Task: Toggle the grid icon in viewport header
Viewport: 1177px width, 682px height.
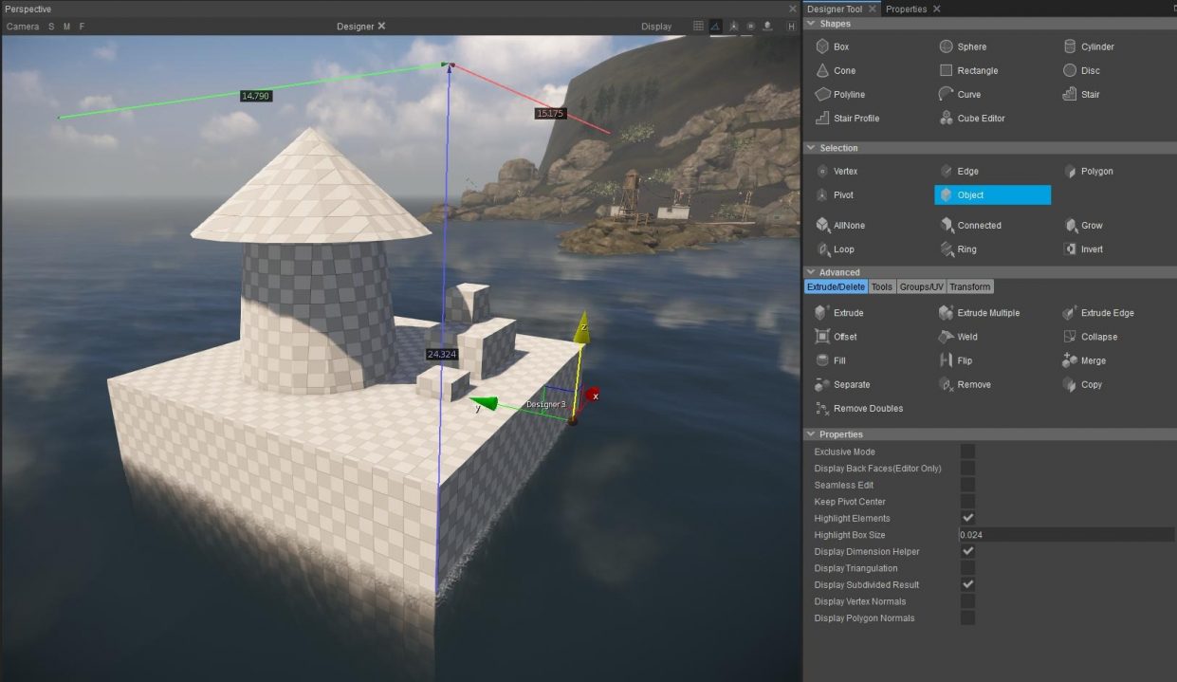Action: click(699, 26)
